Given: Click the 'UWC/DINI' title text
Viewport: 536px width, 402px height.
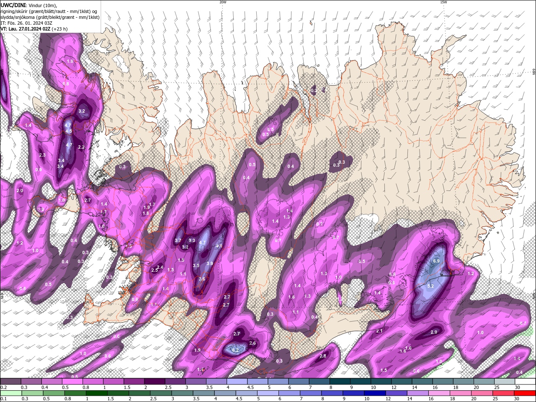Looking at the screenshot, I should (13, 5).
